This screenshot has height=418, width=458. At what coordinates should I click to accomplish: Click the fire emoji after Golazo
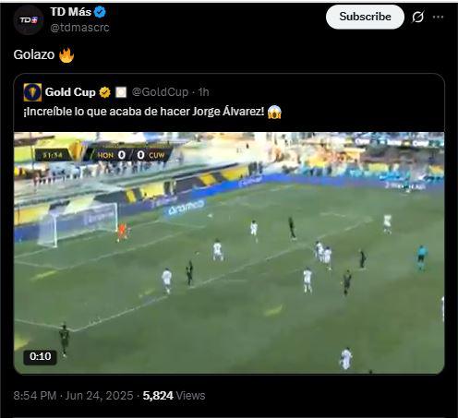point(66,55)
